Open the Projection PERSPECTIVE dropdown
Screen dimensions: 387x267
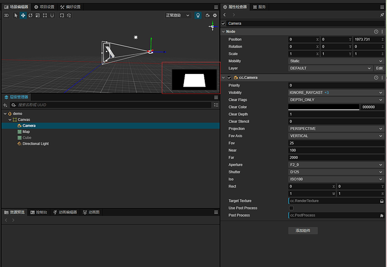pyautogui.click(x=335, y=129)
